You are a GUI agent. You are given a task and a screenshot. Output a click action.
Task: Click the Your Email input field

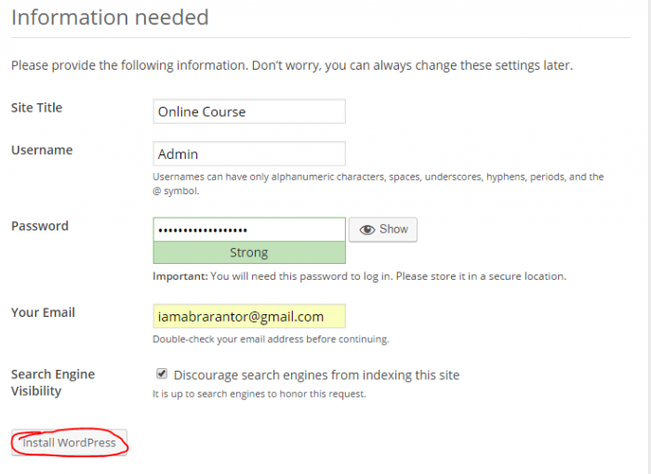pos(249,317)
